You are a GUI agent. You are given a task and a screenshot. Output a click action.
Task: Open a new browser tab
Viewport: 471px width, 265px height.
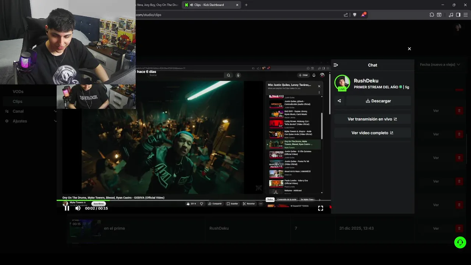coord(246,5)
